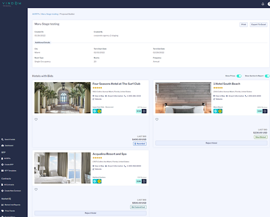Click the $330.00 USD last bid amount
The height and width of the screenshot is (217, 270).
point(260,133)
